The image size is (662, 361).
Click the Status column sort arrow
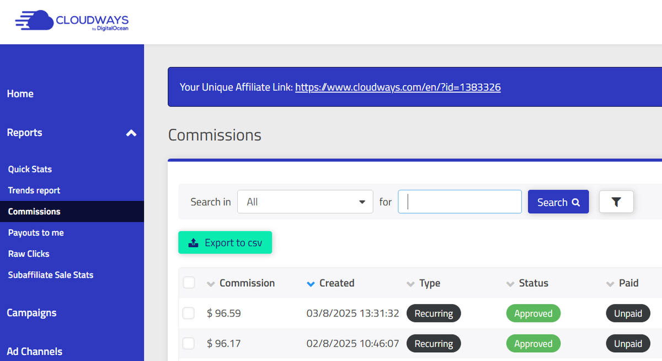coord(510,284)
